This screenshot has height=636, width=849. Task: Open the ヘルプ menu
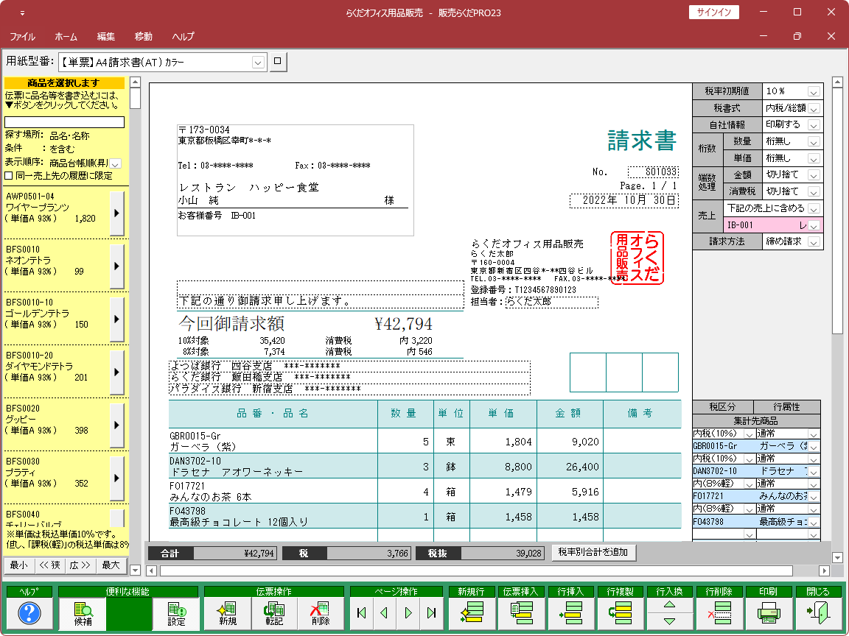coord(183,37)
